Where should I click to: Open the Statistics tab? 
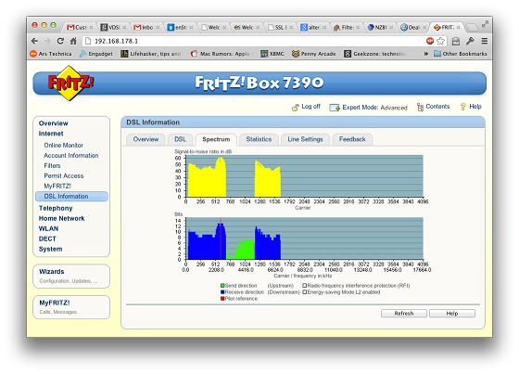(x=259, y=139)
